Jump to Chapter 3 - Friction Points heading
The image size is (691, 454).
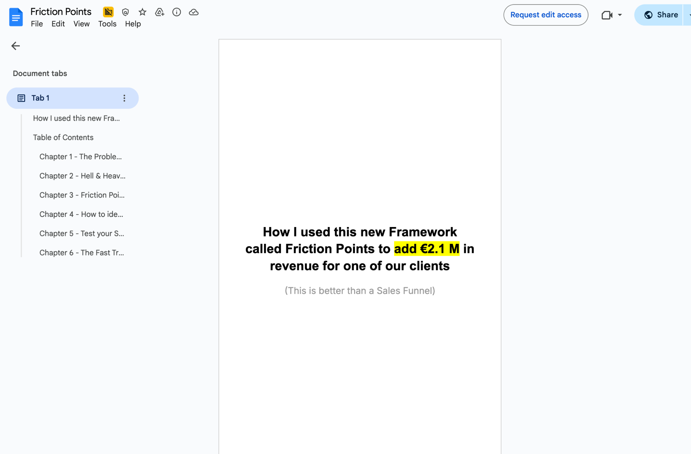pyautogui.click(x=82, y=195)
